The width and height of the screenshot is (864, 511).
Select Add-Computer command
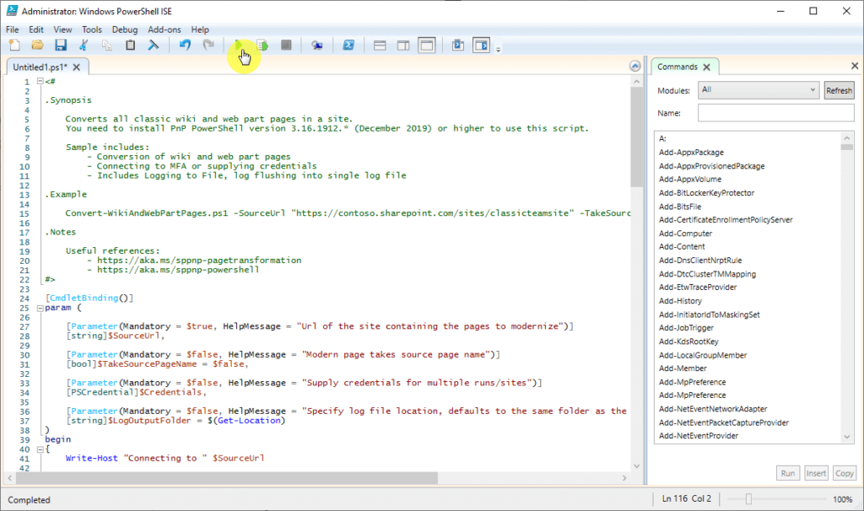point(685,234)
